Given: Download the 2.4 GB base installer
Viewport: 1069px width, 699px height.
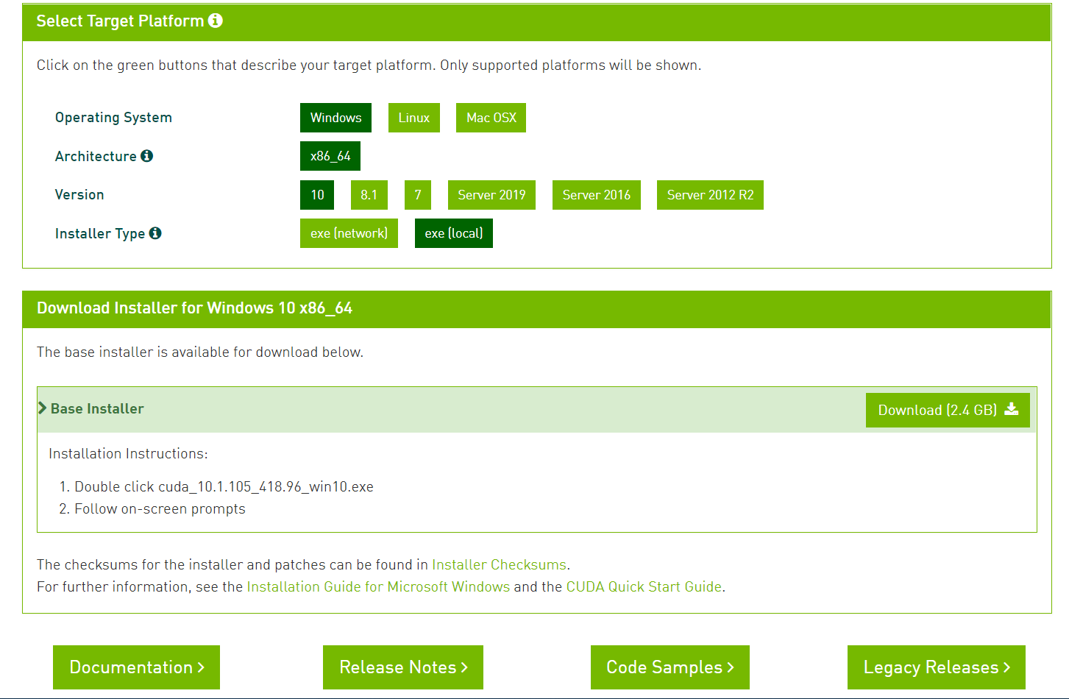Looking at the screenshot, I should coord(948,410).
